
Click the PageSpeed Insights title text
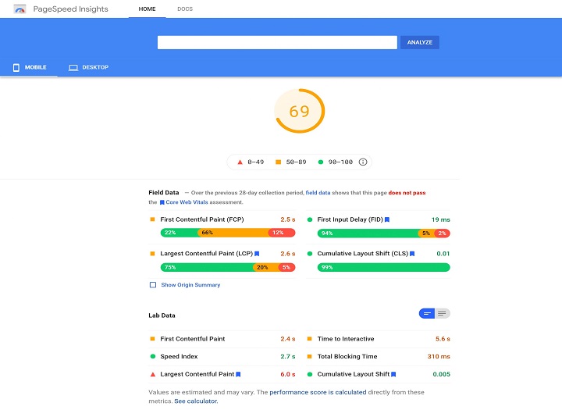coord(70,9)
